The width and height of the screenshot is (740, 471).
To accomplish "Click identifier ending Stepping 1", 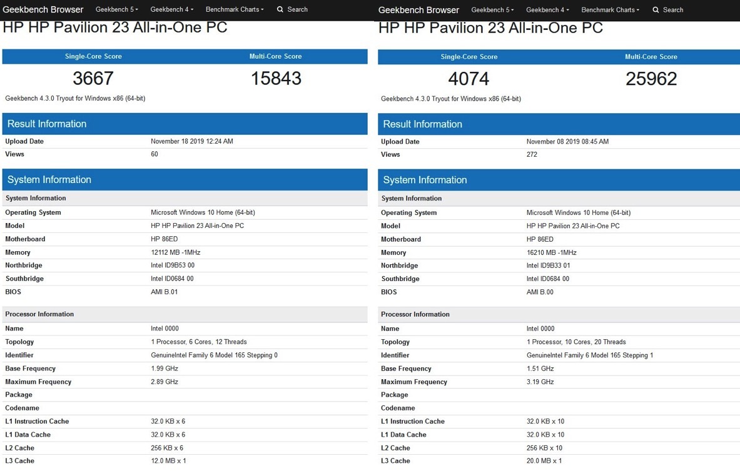I will (590, 355).
